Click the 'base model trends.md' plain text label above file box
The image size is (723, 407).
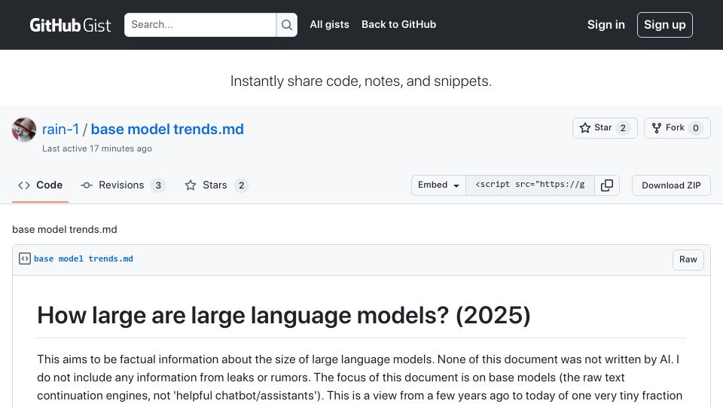click(65, 229)
